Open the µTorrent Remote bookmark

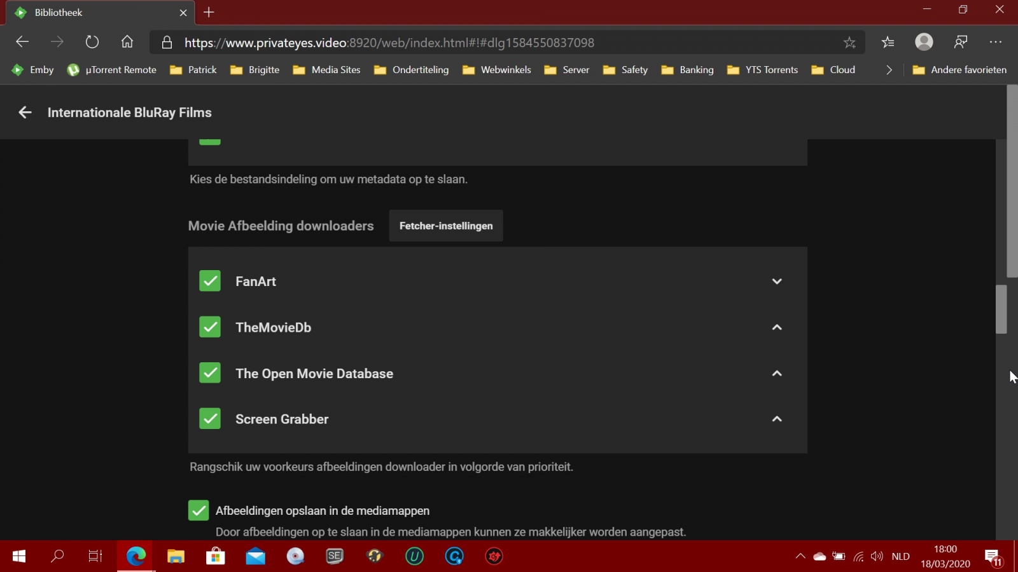click(112, 70)
